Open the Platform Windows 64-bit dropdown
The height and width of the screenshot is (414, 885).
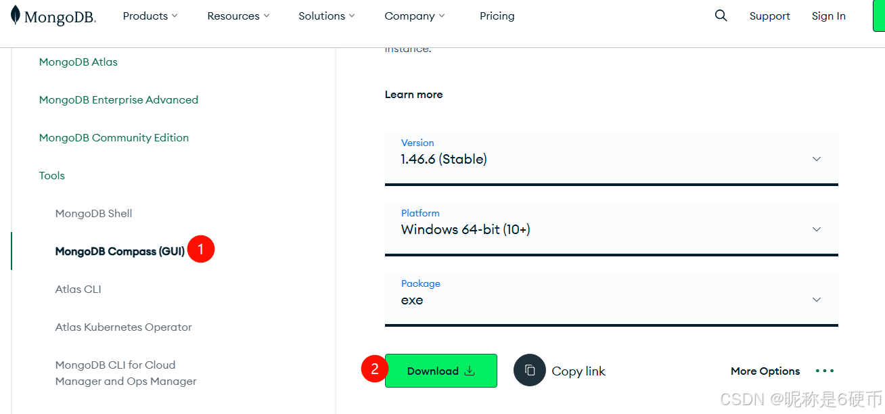(612, 229)
